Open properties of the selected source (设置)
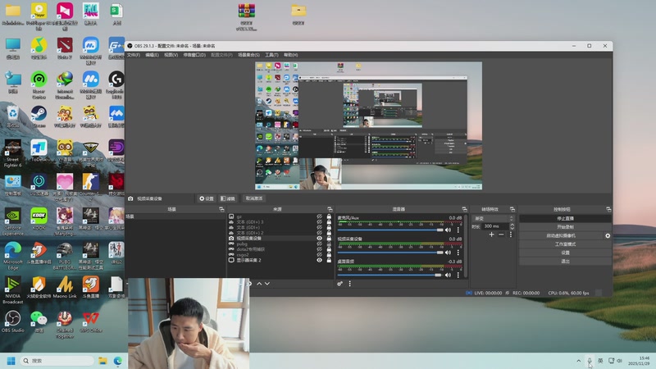656x369 pixels. (x=207, y=198)
